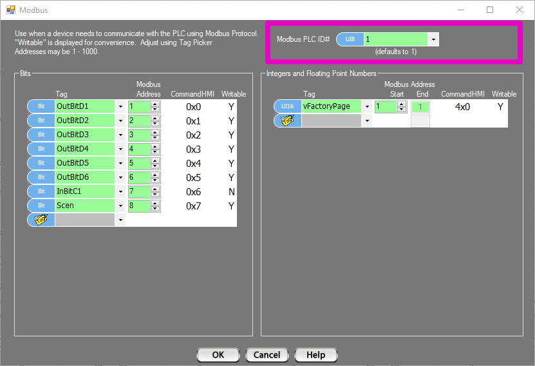Click the Tag Picker icon in Bits list

coord(41,220)
